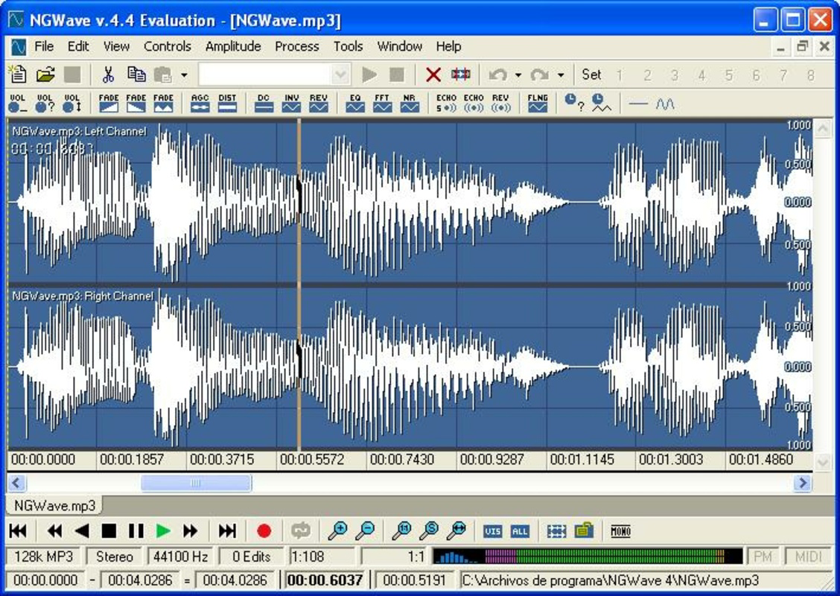Open the Process menu

coord(297,47)
